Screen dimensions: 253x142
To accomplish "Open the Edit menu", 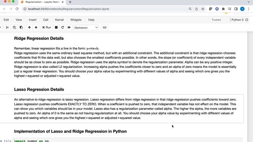I will coord(6,20).
